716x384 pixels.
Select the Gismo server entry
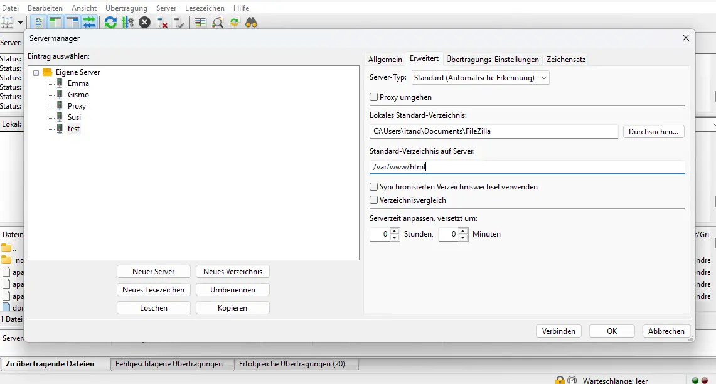78,95
